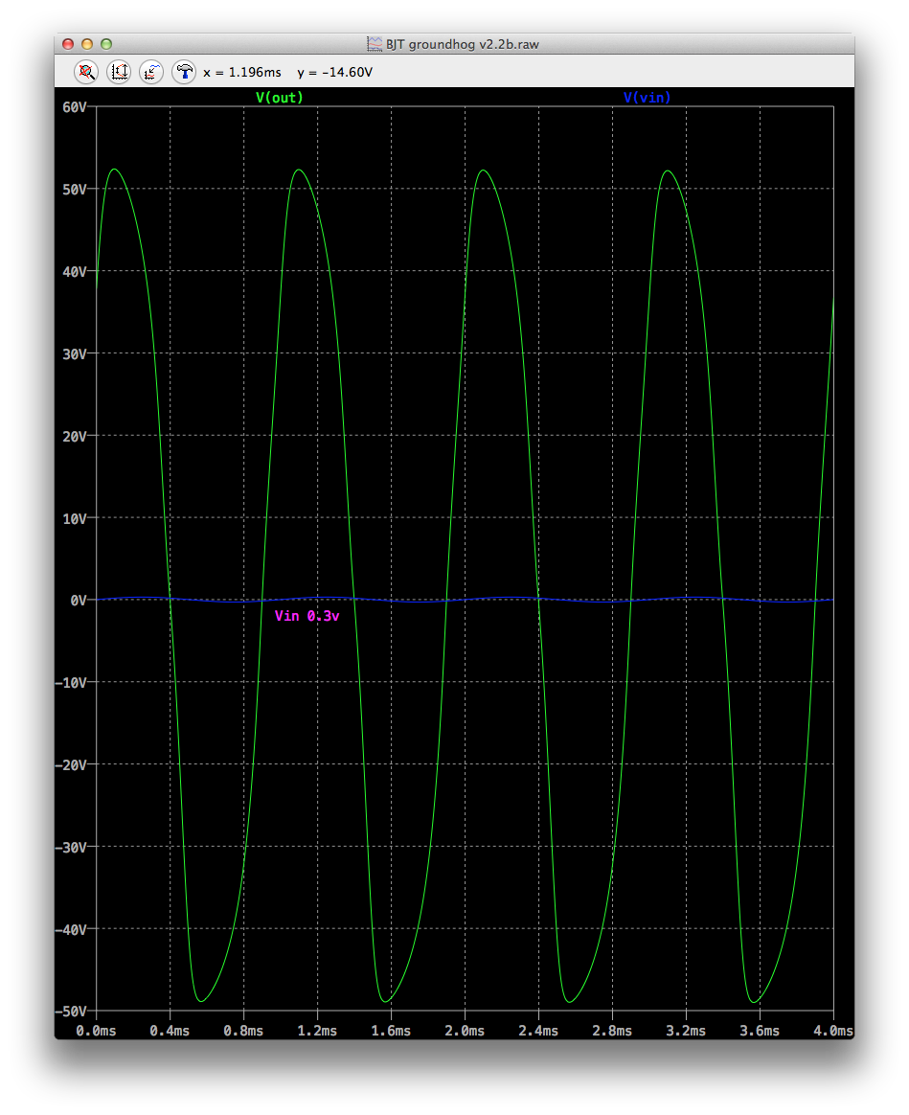The width and height of the screenshot is (909, 1115).
Task: Click the 3.6ms time axis label
Action: click(760, 1031)
